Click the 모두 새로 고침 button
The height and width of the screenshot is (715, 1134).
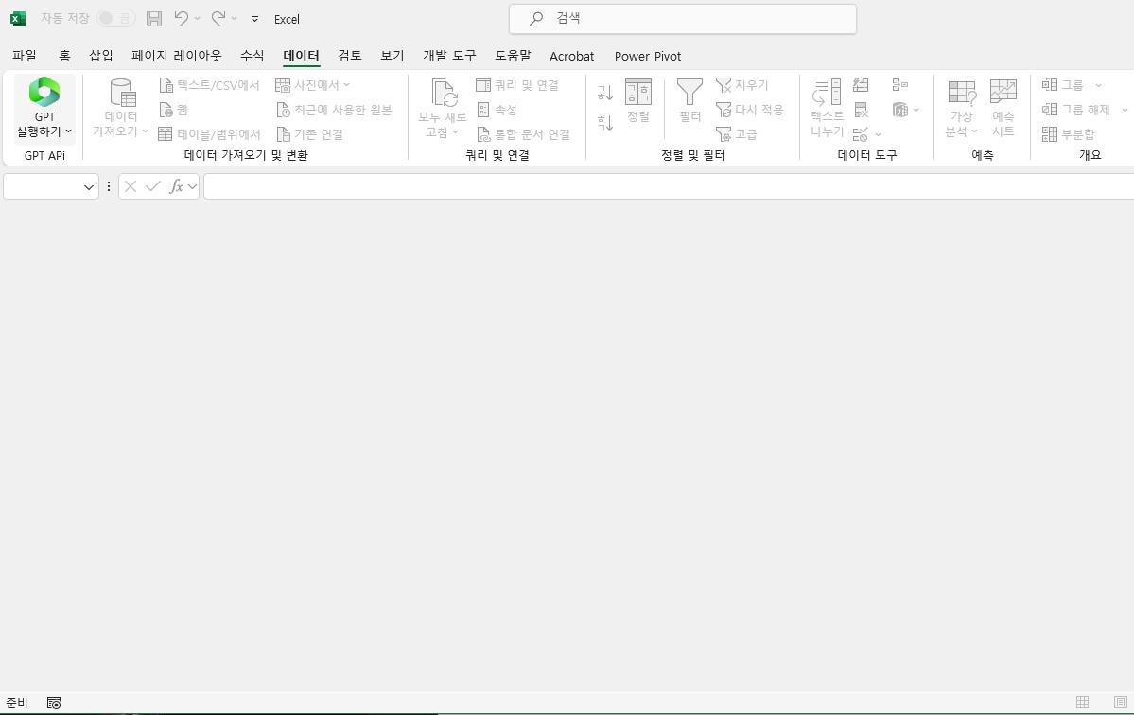[x=443, y=94]
